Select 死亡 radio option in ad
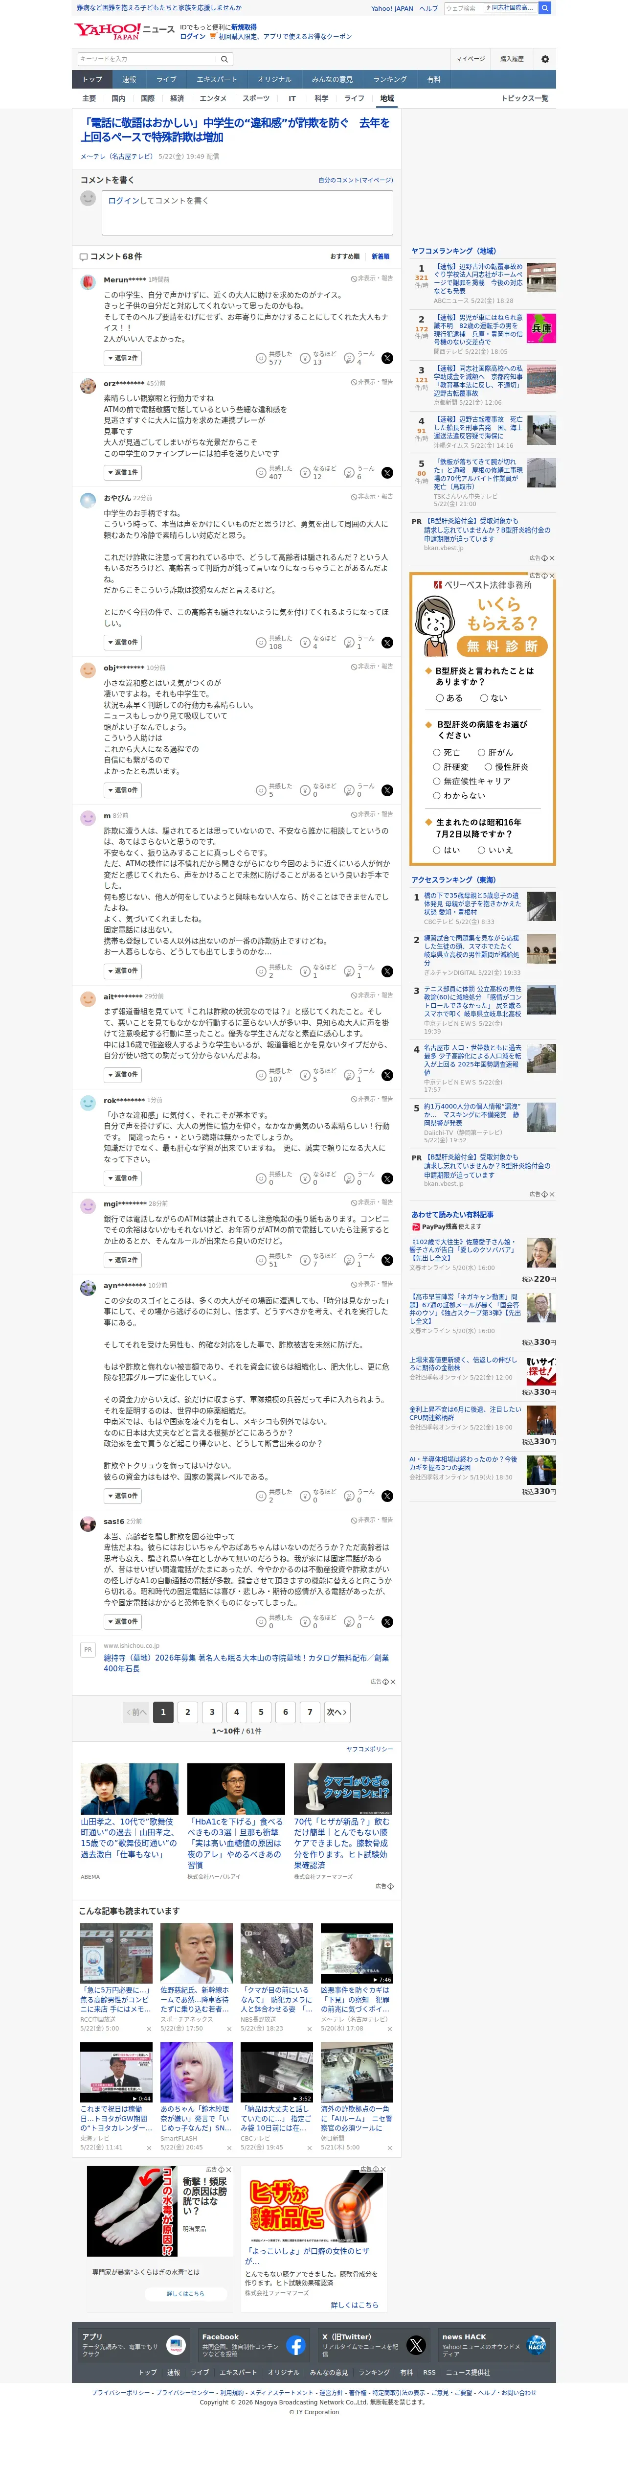The height and width of the screenshot is (2471, 628). (x=436, y=753)
